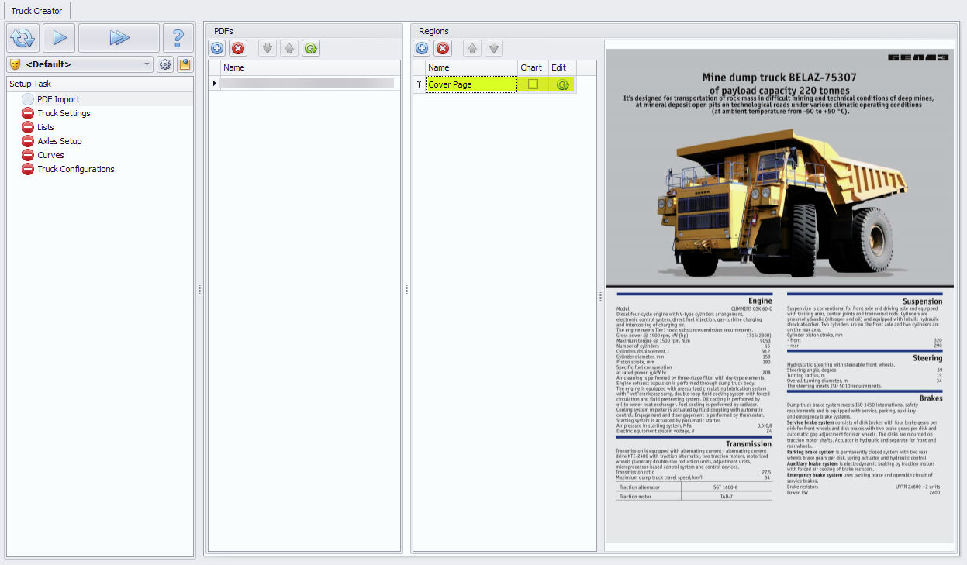Viewport: 967px width, 565px height.
Task: Open Axles Setup task
Action: [59, 141]
